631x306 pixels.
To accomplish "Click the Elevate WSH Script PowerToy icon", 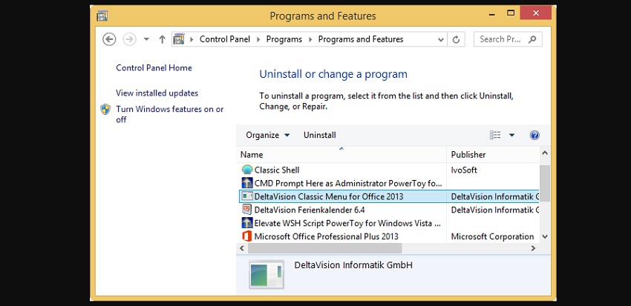I will (x=247, y=223).
